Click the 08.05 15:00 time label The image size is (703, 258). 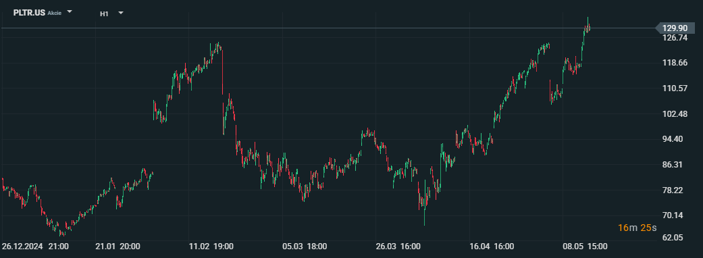pyautogui.click(x=585, y=247)
